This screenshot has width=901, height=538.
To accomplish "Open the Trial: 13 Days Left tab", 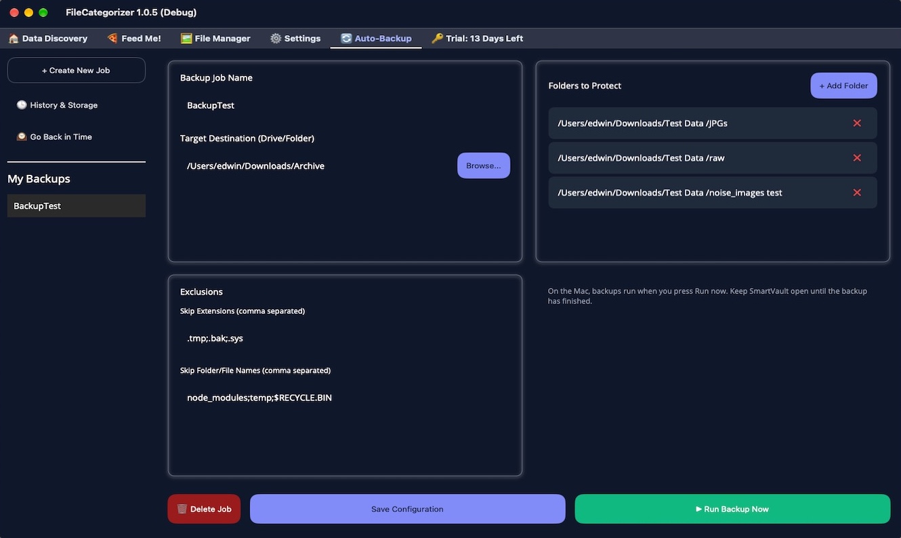I will click(478, 39).
